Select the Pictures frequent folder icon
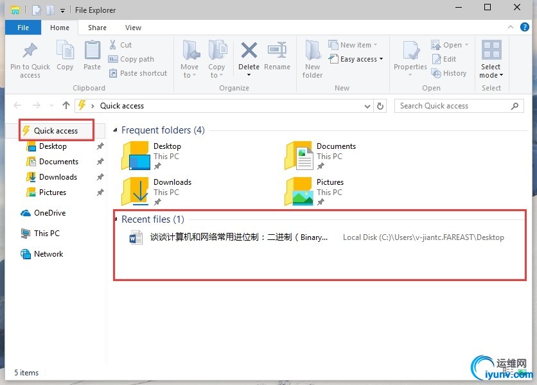The height and width of the screenshot is (385, 537). coord(299,191)
